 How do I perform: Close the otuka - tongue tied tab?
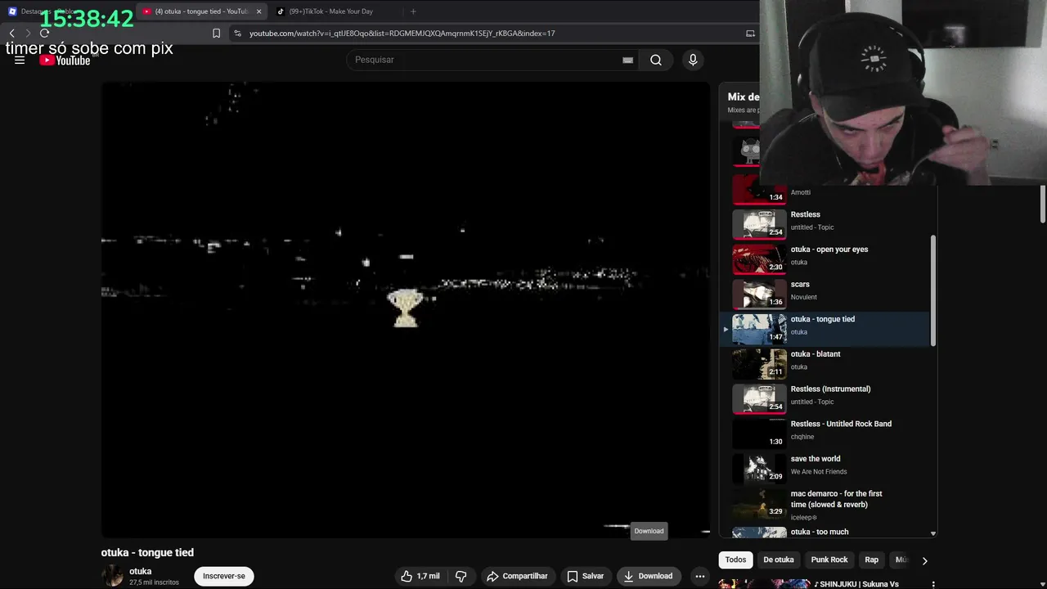tap(259, 11)
